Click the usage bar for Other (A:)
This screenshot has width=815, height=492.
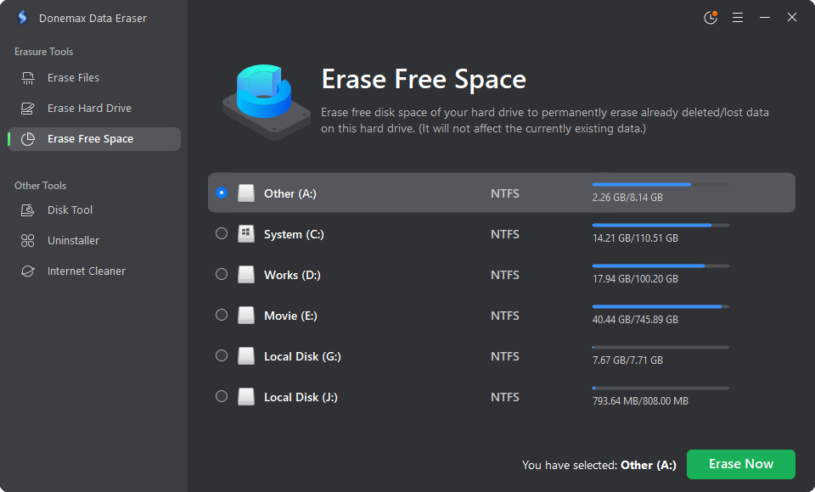[660, 184]
